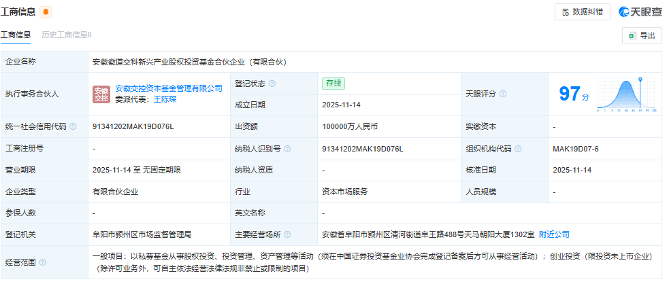Click the 天眼查 logo
This screenshot has height=303, width=669.
point(640,12)
